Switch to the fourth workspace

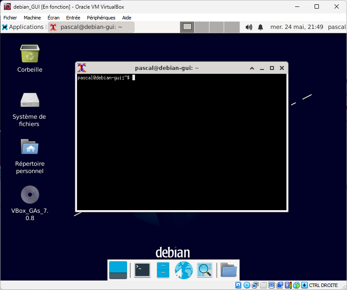click(232, 27)
